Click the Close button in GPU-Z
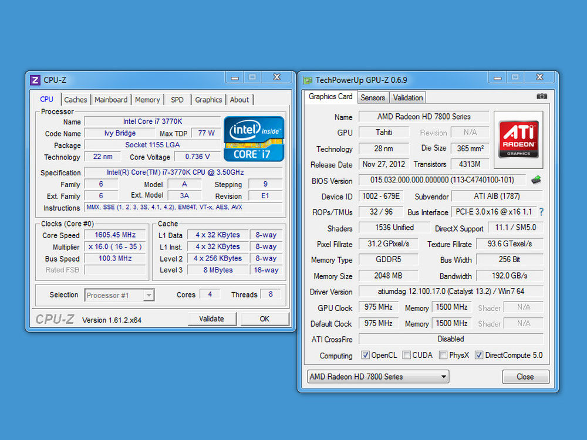This screenshot has width=587, height=440. [525, 377]
